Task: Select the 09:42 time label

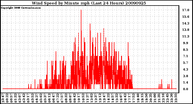Action: (75, 98)
